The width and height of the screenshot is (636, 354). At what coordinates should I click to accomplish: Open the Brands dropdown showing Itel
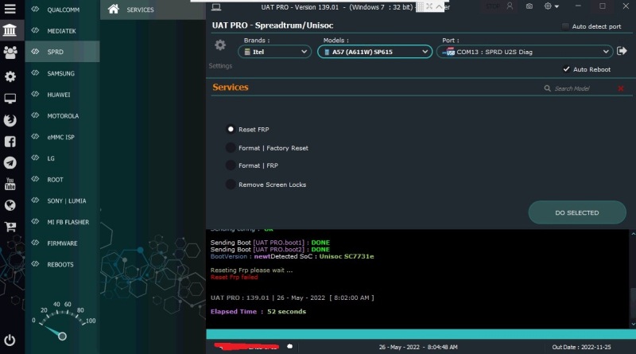point(274,52)
